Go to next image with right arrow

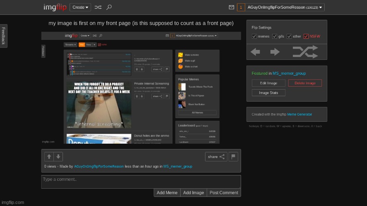(x=275, y=52)
